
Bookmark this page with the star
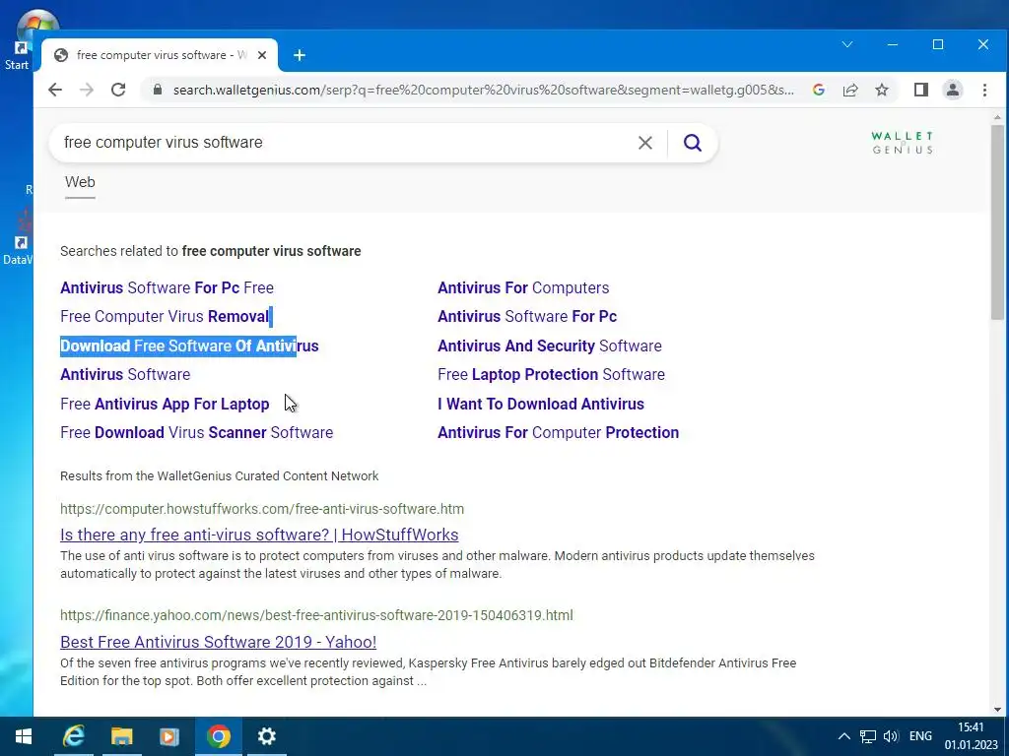click(882, 90)
